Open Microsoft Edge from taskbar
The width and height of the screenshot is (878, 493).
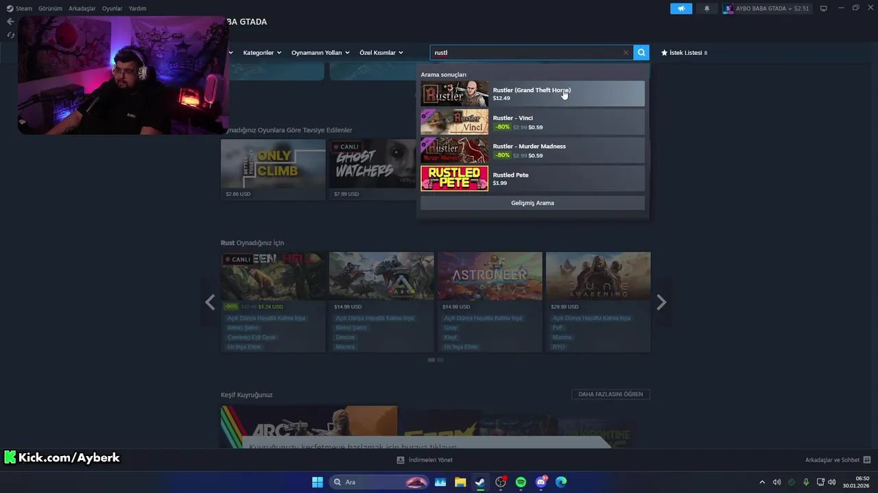(561, 482)
